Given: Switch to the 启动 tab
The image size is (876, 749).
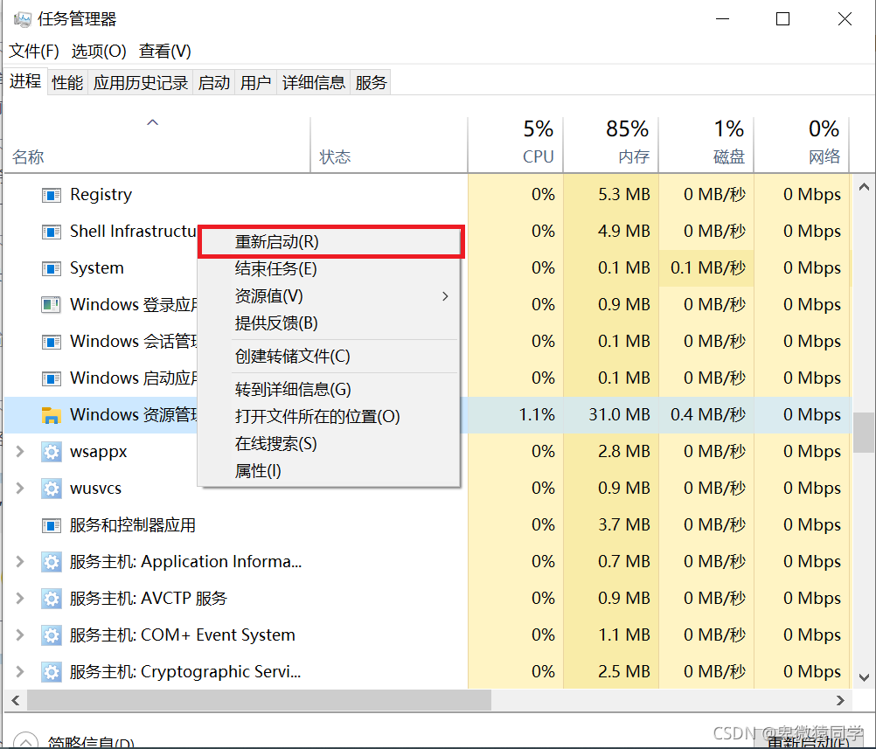Looking at the screenshot, I should 214,83.
